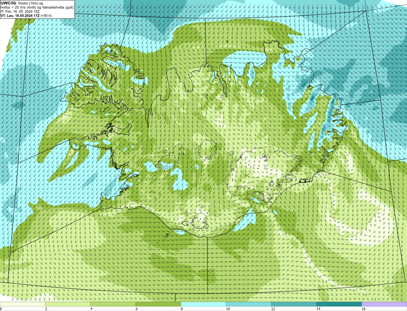Click the '8' scale label
The height and width of the screenshot is (311, 407).
[x=182, y=309]
